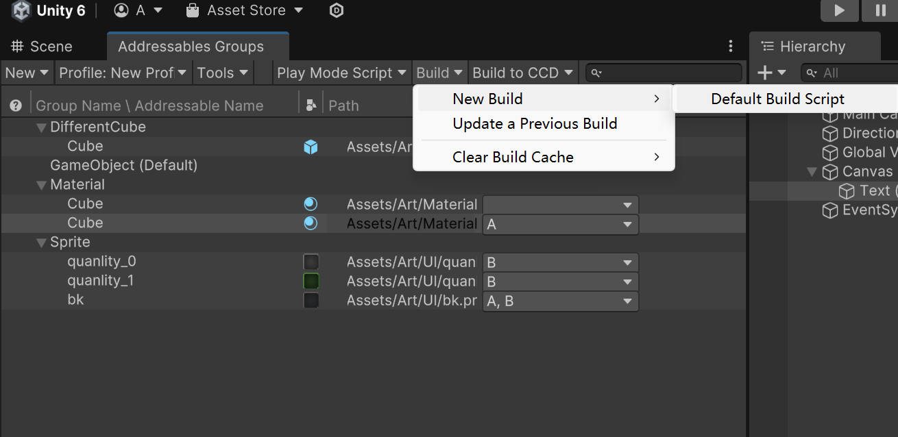Click the help question mark icon
This screenshot has width=898, height=437.
16,105
